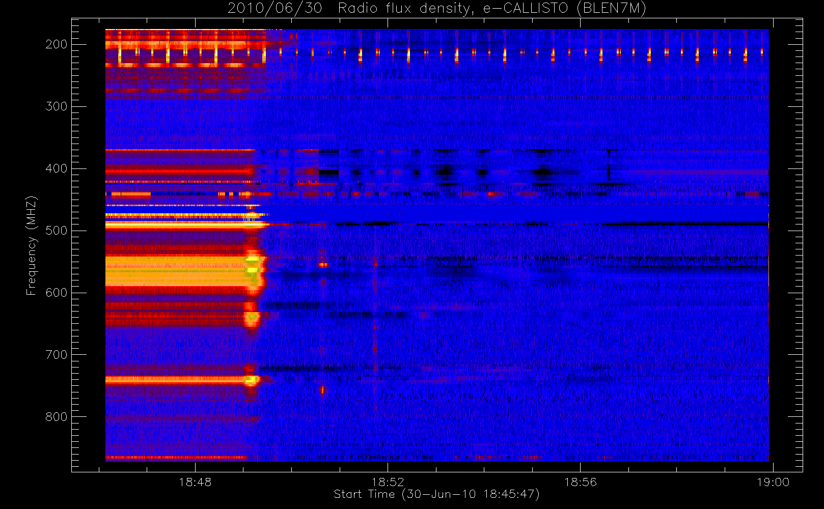
Task: Click the 800 frequency tick label
Action: click(56, 417)
